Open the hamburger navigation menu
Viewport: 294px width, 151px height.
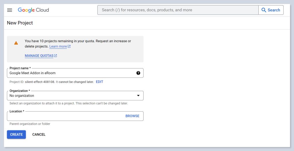tap(9, 10)
